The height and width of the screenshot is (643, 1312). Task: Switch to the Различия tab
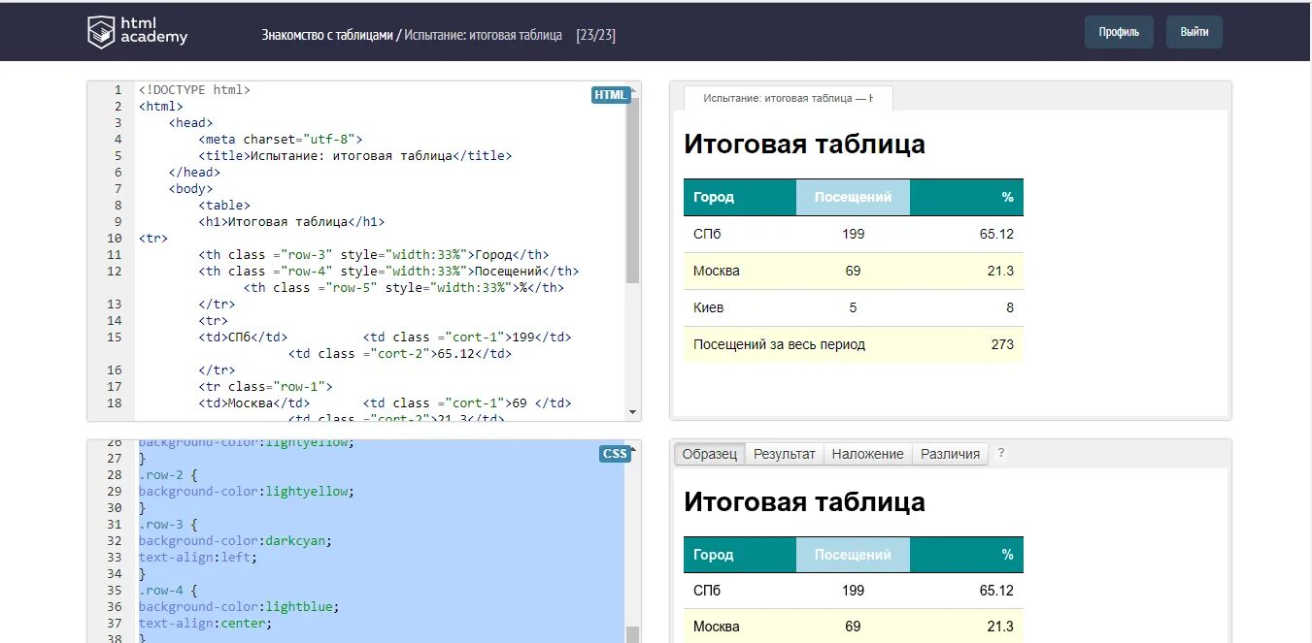coord(950,454)
